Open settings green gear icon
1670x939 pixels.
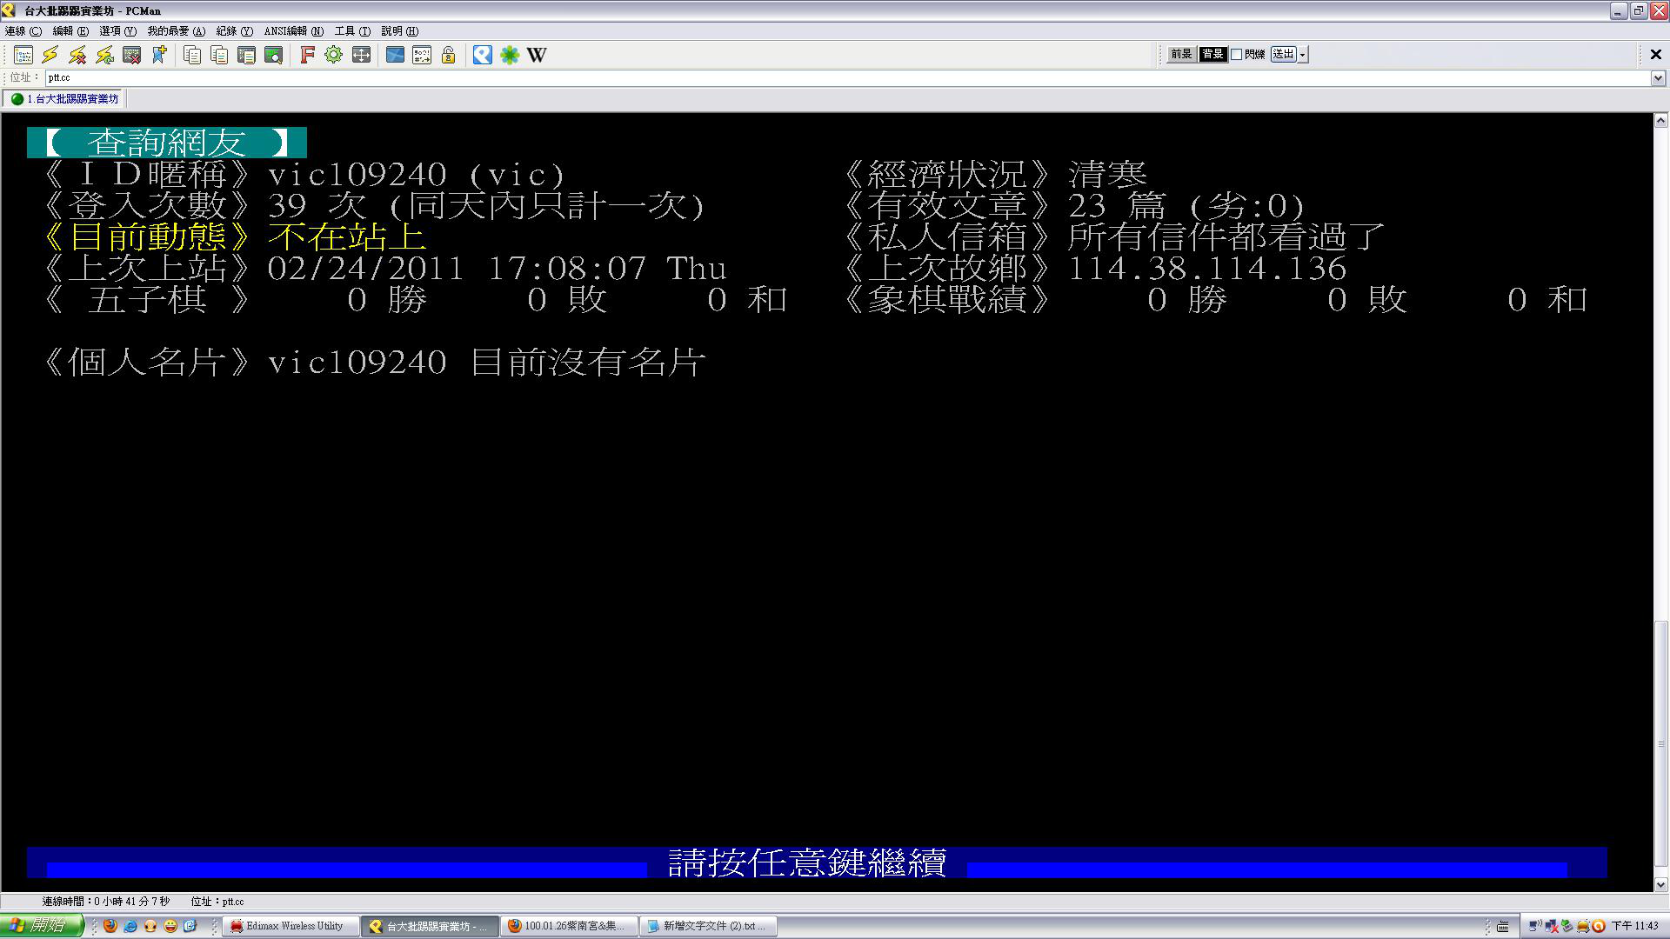[x=334, y=55]
